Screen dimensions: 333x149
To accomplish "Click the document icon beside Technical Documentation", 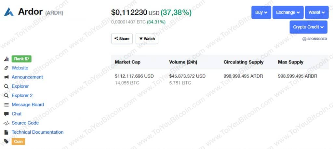I will [6, 132].
